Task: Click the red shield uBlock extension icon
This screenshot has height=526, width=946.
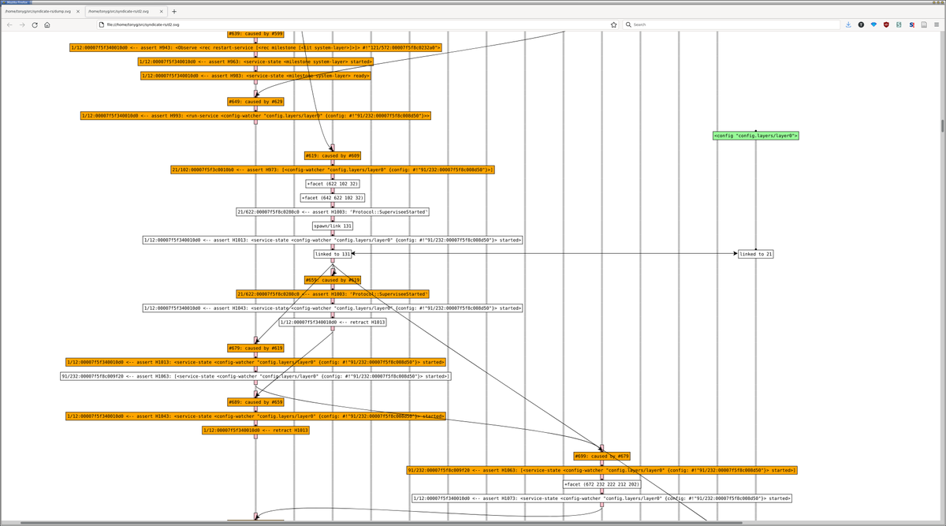Action: coord(886,24)
